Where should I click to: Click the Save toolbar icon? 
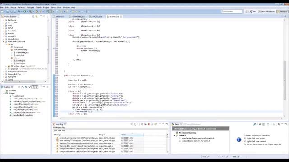8,11
